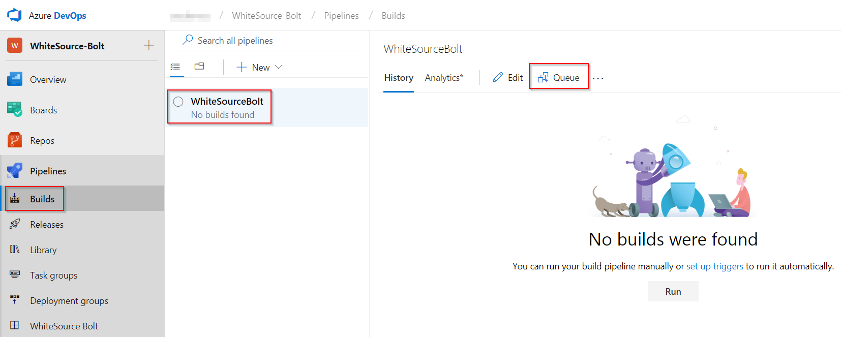Follow the set up triggers link

point(715,266)
